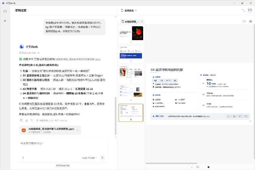Open the 文件预览 dropdown
Image resolution: width=255 pixels, height=170 pixels.
pyautogui.click(x=129, y=11)
